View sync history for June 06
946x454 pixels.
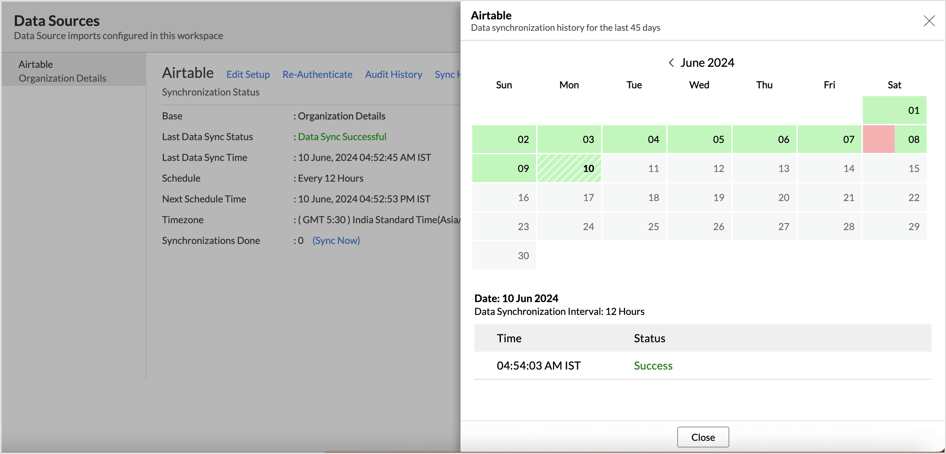(764, 139)
